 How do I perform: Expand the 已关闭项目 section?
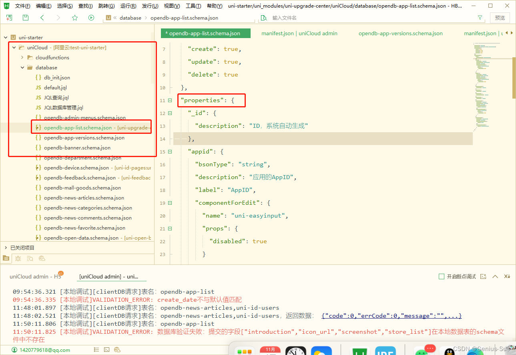pos(6,248)
